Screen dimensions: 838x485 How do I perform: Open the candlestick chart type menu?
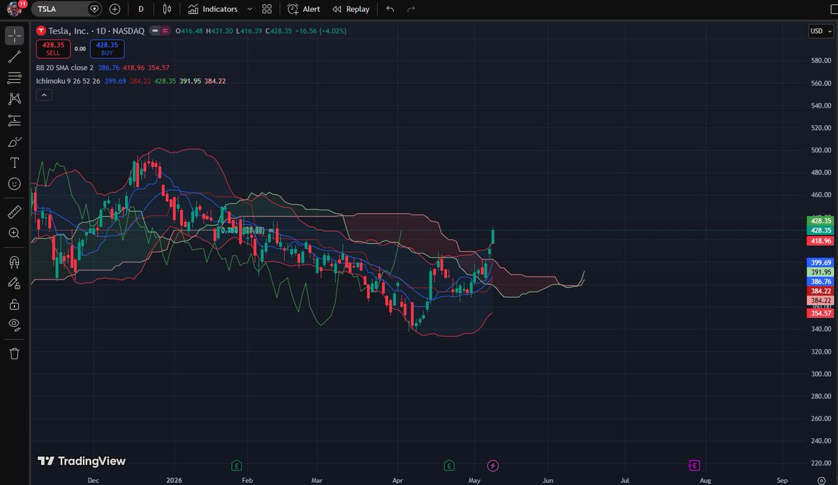click(x=167, y=9)
